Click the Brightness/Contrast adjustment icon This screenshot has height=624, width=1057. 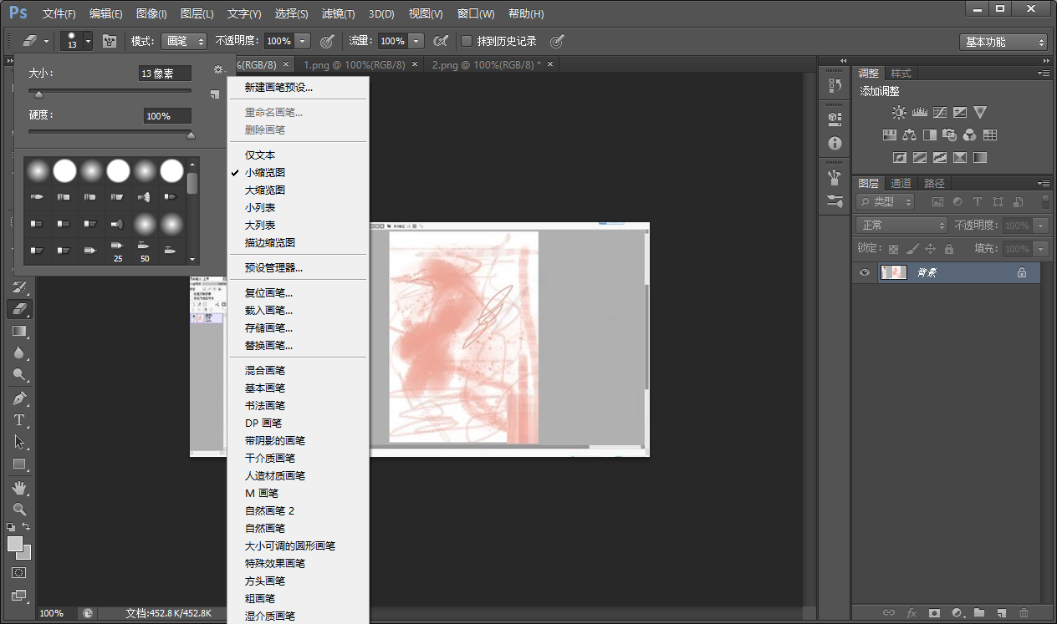tap(899, 112)
